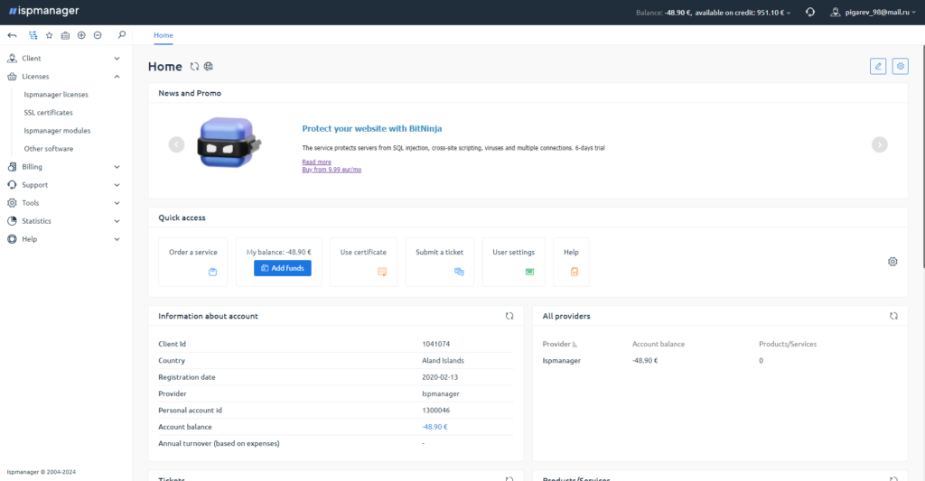Refresh the Home page icon
Image resolution: width=925 pixels, height=481 pixels.
tap(195, 67)
